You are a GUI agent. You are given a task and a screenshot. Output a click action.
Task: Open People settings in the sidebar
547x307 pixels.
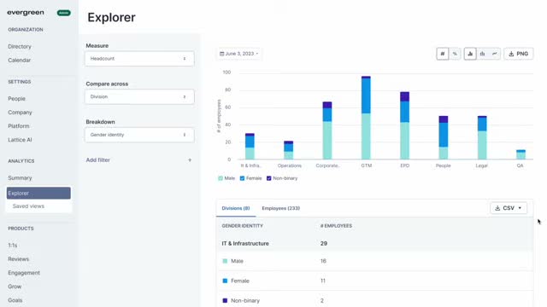click(x=17, y=99)
